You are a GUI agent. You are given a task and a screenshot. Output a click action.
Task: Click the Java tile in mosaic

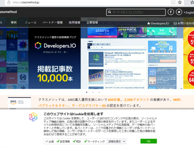coord(12,78)
